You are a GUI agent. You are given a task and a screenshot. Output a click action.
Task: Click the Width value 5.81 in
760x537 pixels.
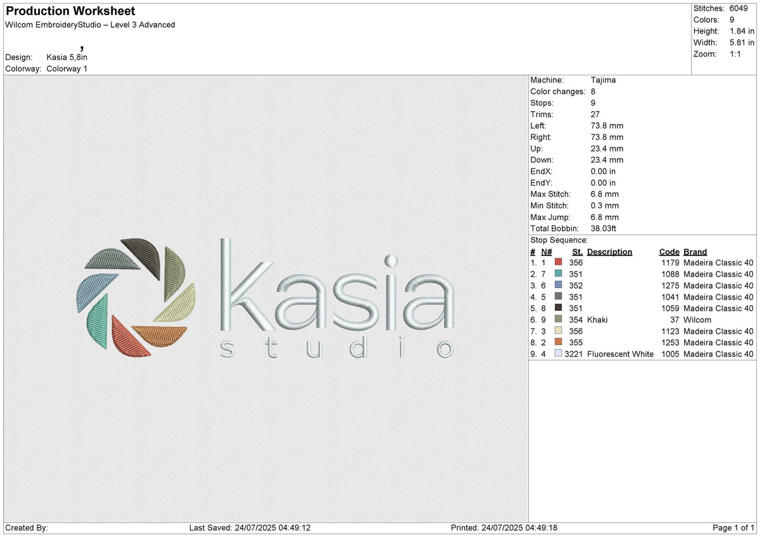742,42
